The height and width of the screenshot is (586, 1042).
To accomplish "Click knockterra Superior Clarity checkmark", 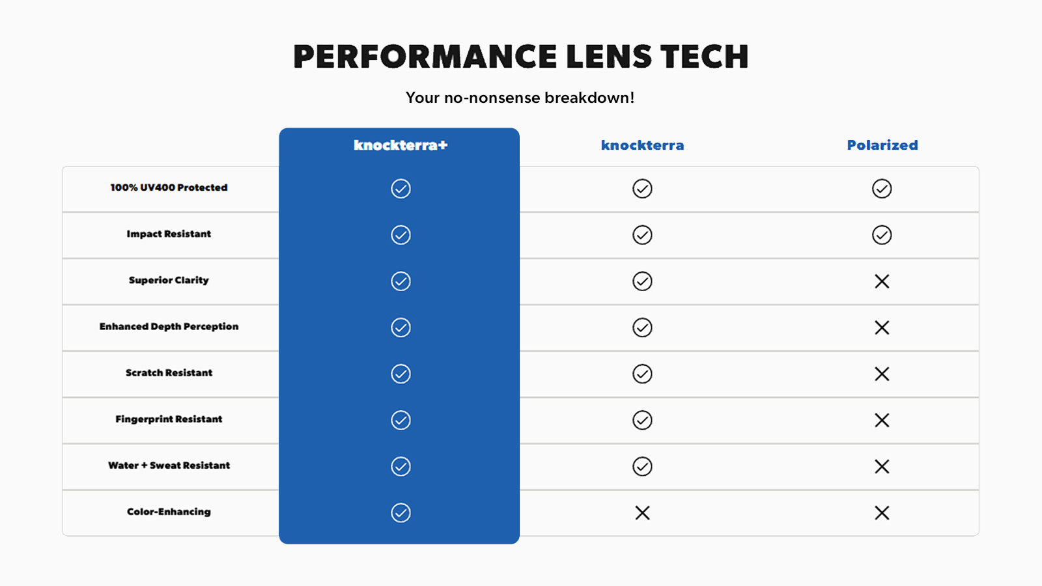I will tap(642, 281).
